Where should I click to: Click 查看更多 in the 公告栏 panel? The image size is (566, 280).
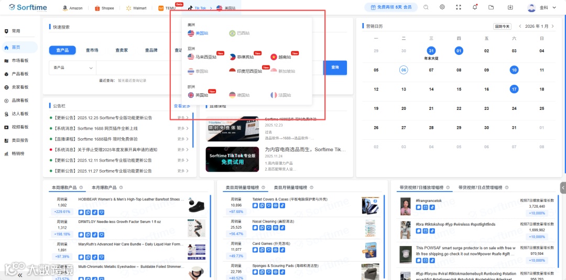pyautogui.click(x=182, y=106)
